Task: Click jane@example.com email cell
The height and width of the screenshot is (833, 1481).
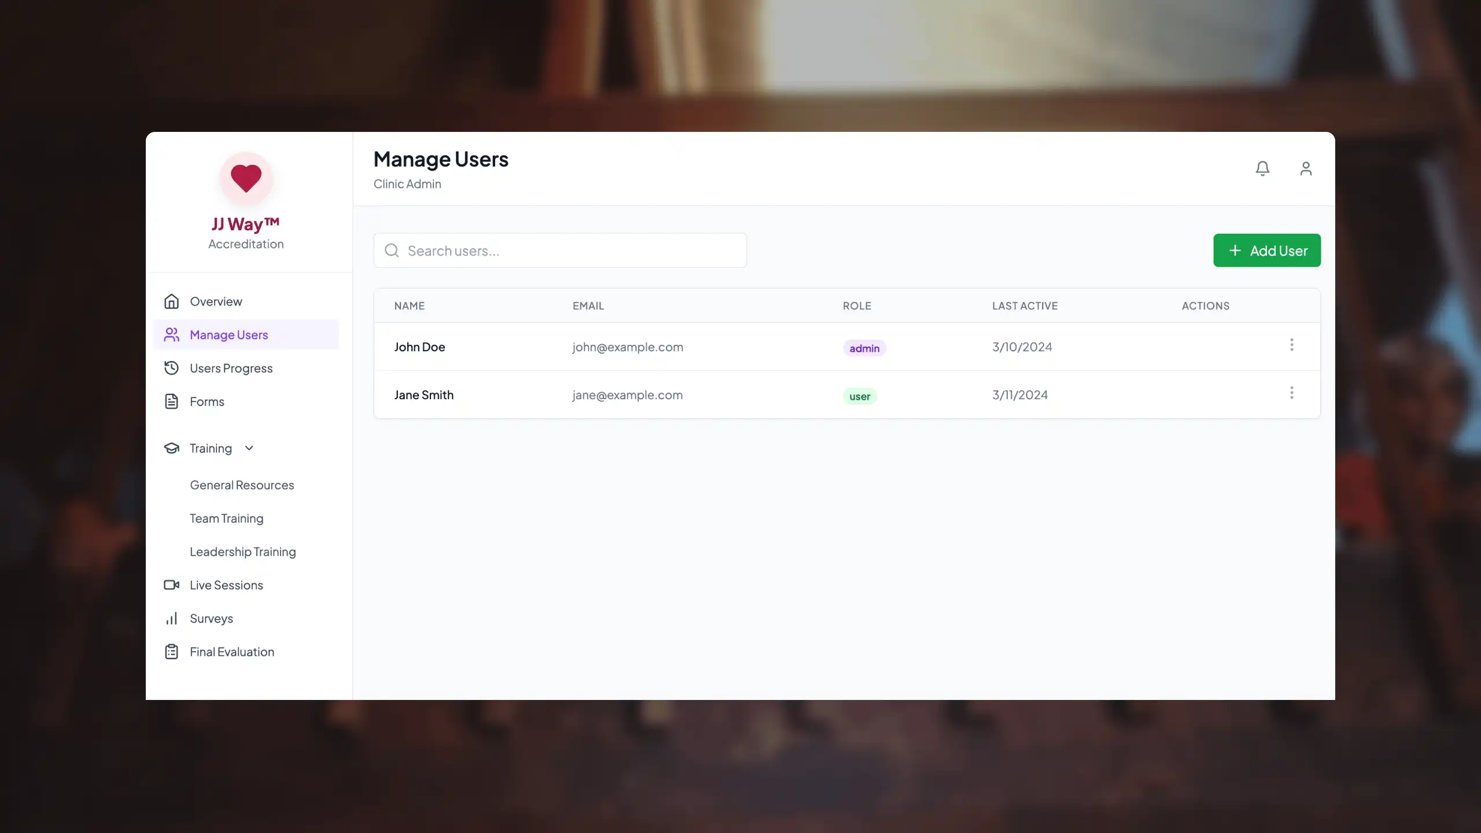Action: click(x=627, y=395)
